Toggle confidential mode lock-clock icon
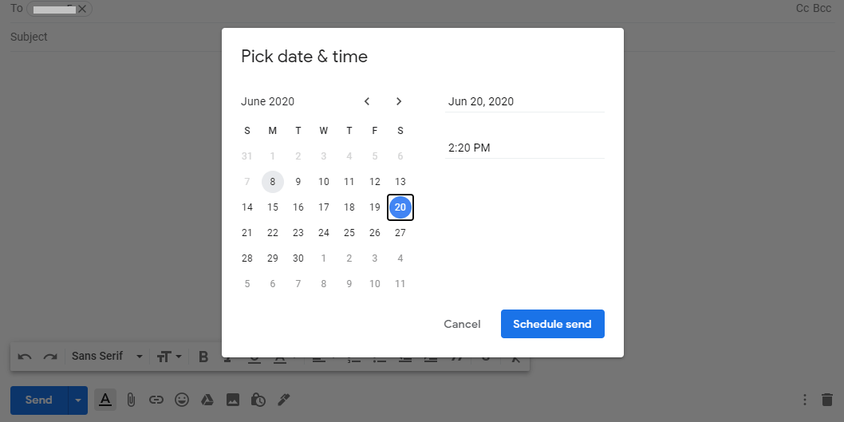This screenshot has width=844, height=422. coord(258,400)
